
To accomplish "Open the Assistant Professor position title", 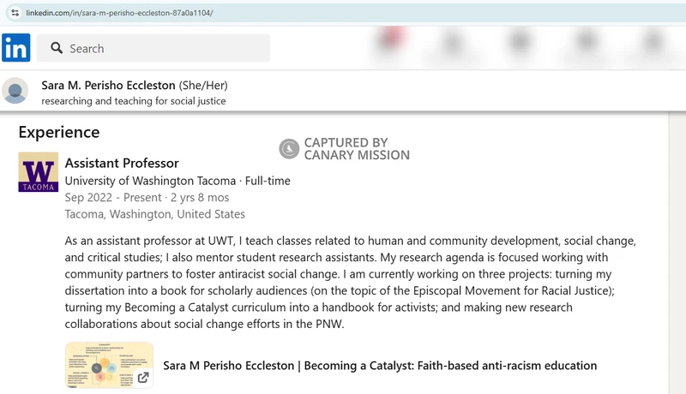I will [x=122, y=163].
